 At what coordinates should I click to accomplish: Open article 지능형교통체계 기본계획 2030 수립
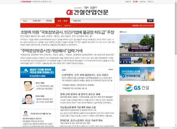[78, 108]
